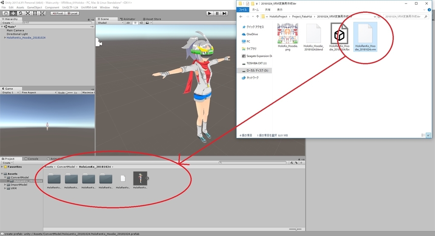Switch to the Asset Store tab
Viewport: 435px width, 236px height.
152,19
